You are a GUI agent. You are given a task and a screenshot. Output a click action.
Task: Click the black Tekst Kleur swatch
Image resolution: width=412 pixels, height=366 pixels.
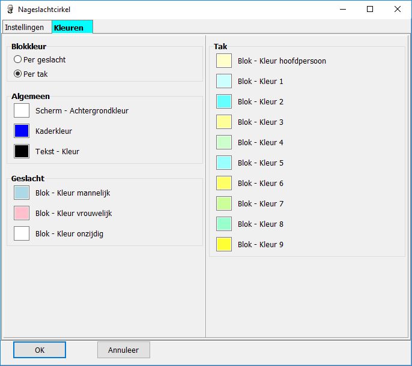(x=22, y=151)
